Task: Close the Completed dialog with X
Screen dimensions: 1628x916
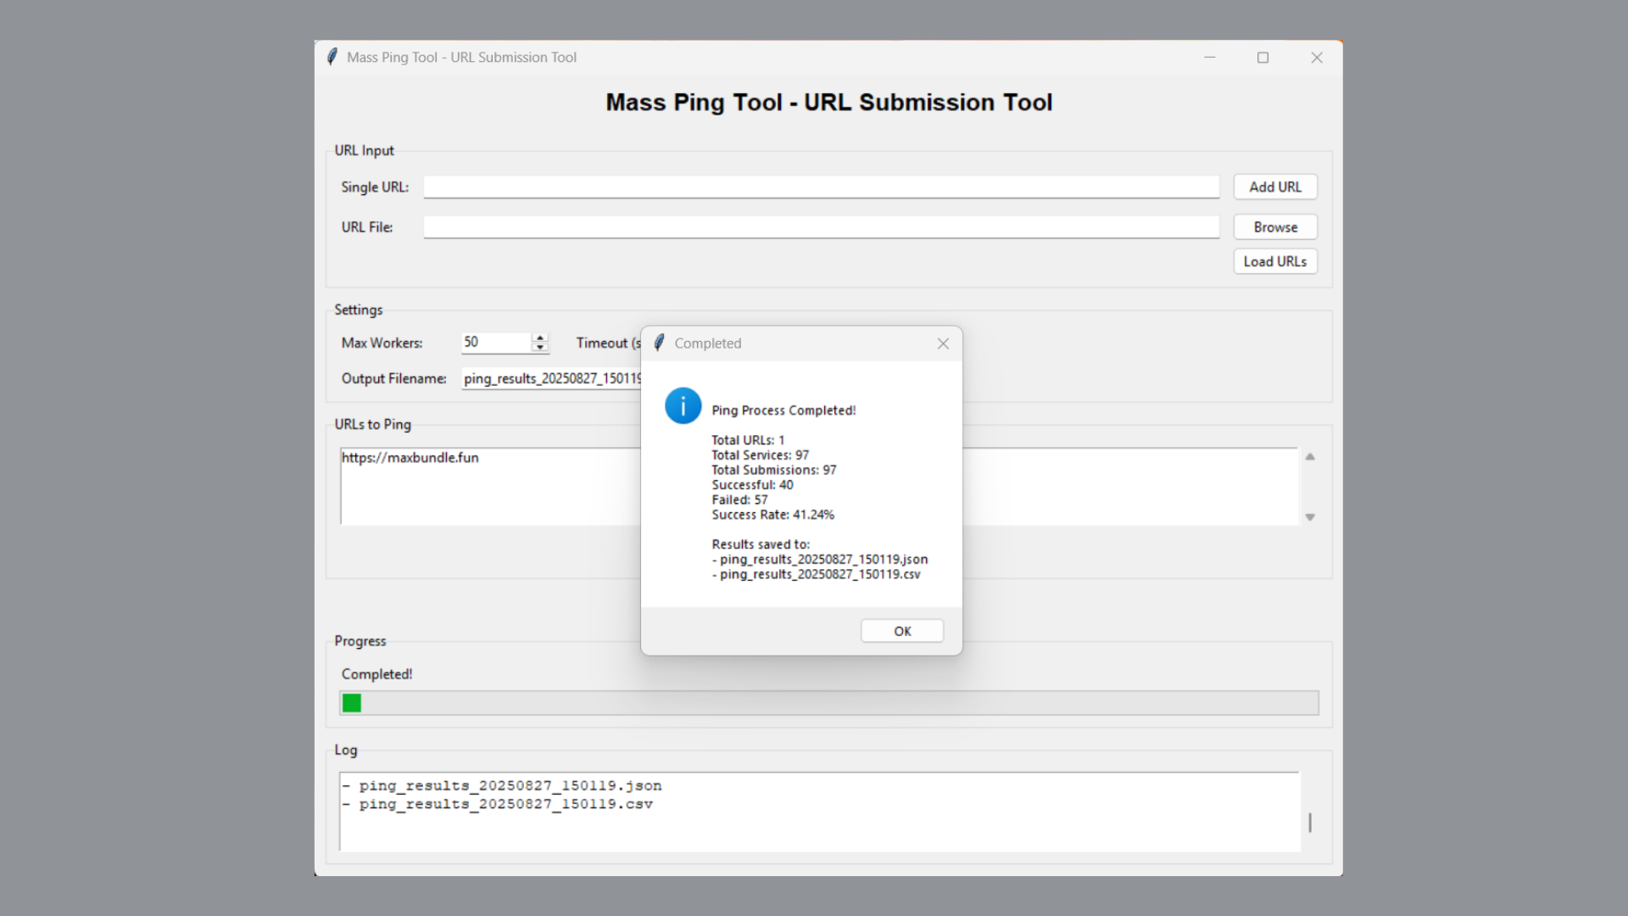Action: tap(943, 343)
